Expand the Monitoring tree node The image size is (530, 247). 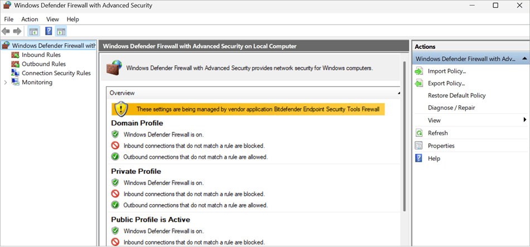click(x=6, y=83)
